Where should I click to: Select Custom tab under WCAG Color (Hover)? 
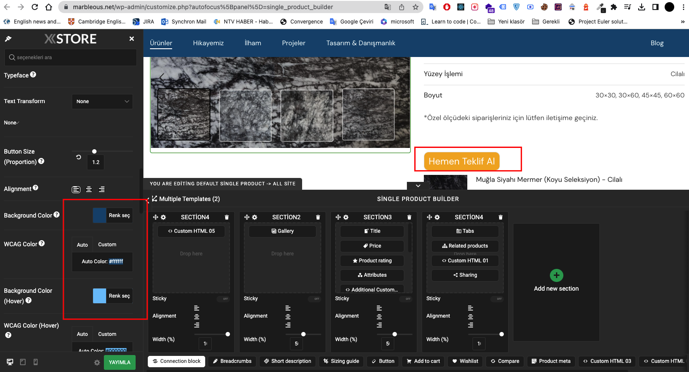107,334
